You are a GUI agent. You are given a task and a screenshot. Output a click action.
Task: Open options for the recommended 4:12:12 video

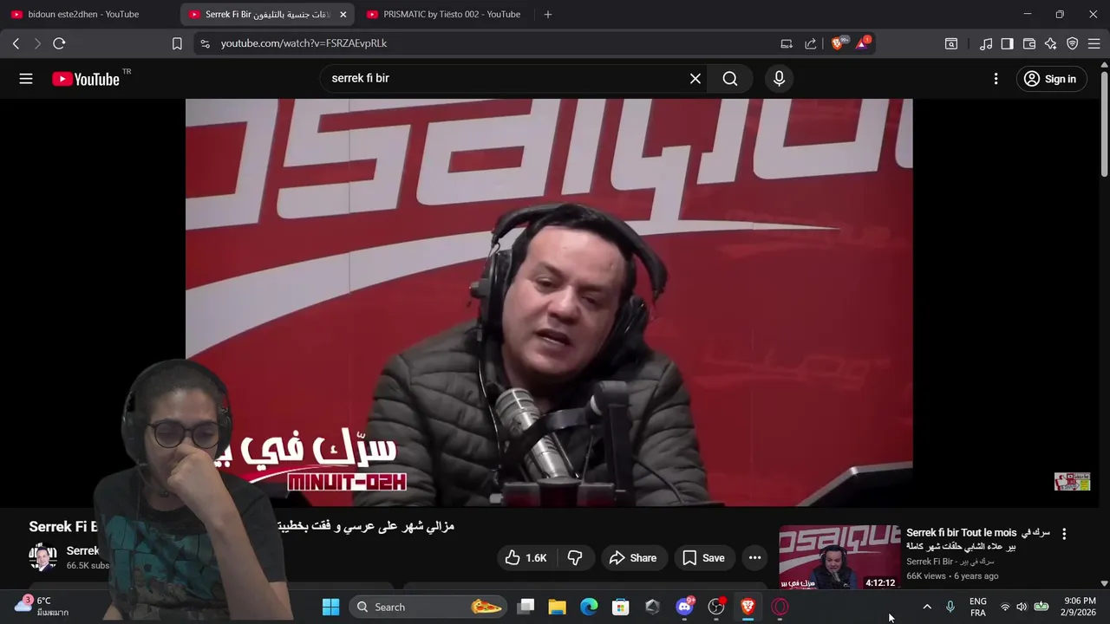pyautogui.click(x=1064, y=534)
